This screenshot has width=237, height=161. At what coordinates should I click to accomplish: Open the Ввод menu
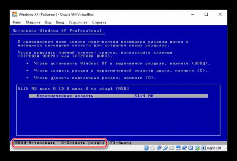click(60, 22)
